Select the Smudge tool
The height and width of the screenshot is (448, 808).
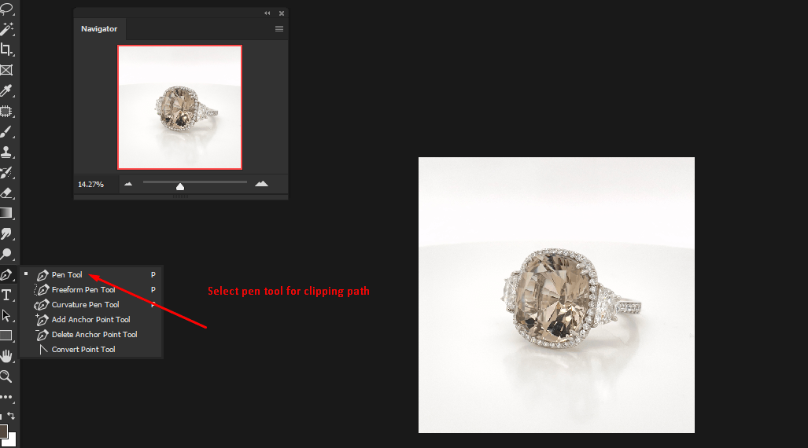[7, 233]
